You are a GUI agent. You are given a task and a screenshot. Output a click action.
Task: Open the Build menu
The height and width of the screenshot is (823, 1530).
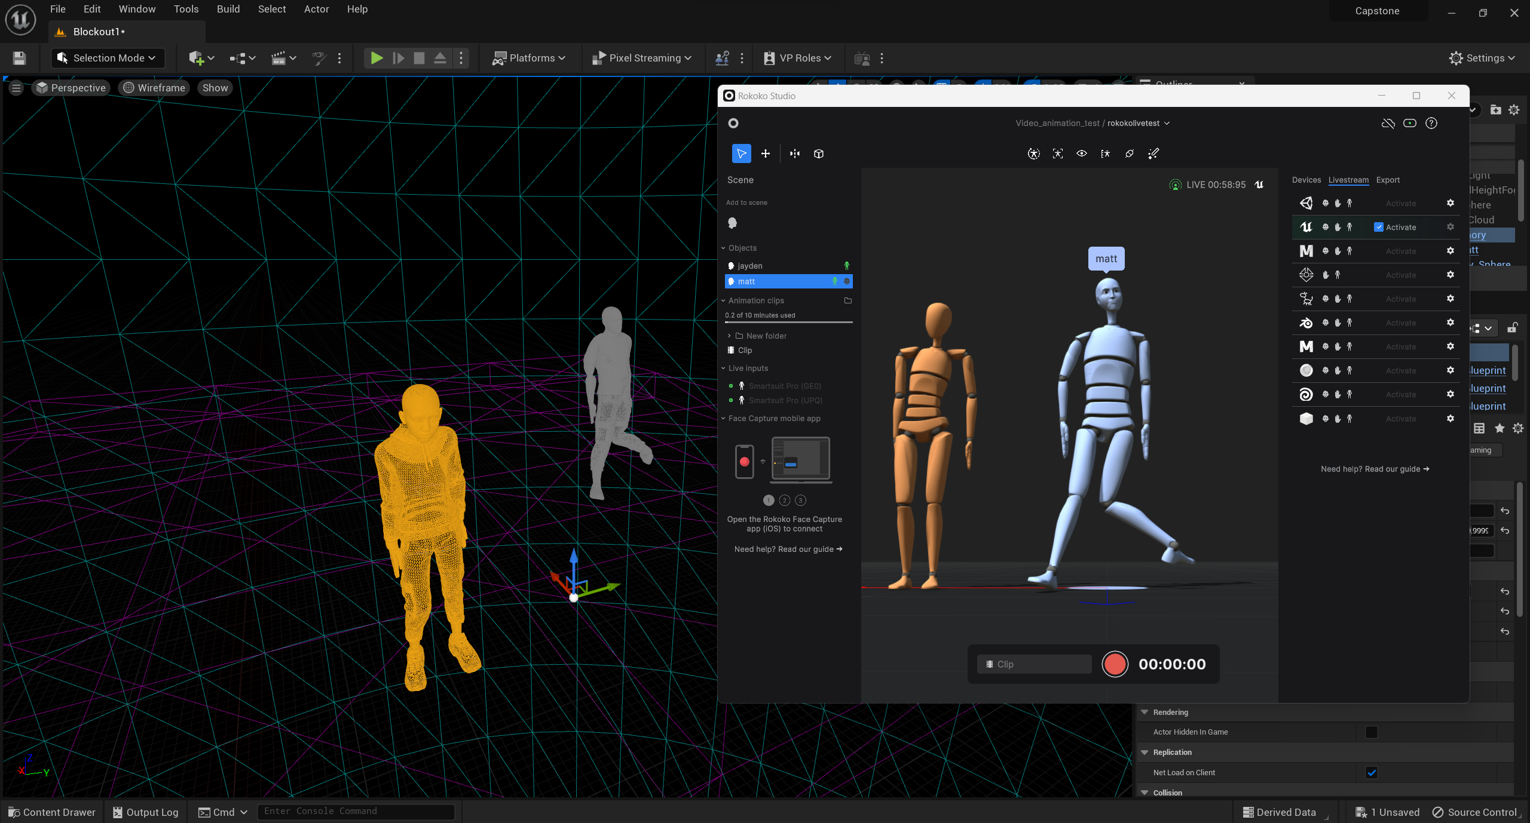click(228, 9)
